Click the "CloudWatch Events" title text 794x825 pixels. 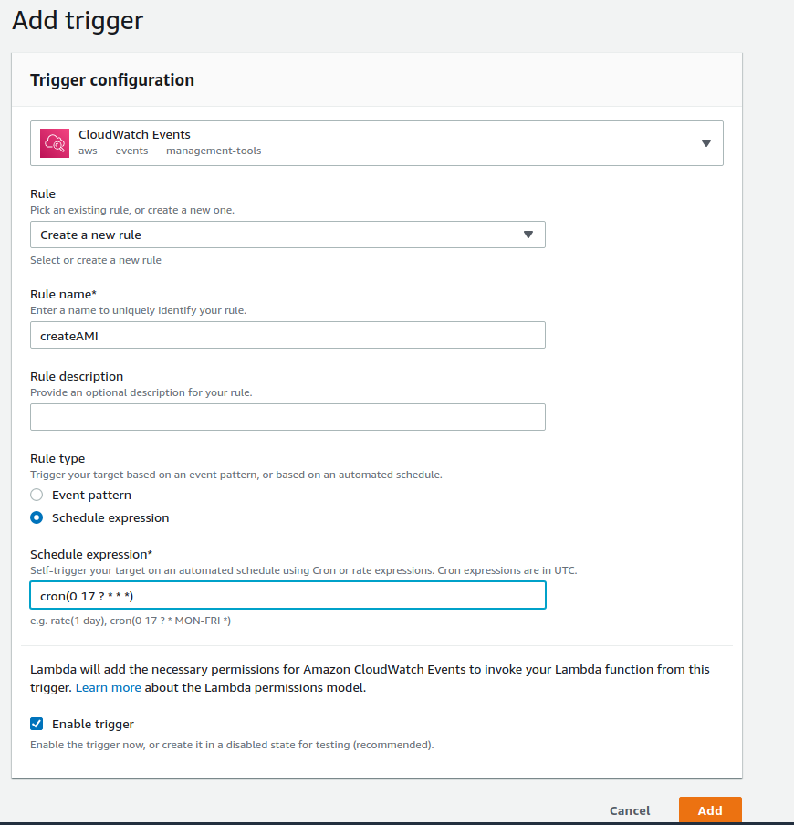click(134, 134)
